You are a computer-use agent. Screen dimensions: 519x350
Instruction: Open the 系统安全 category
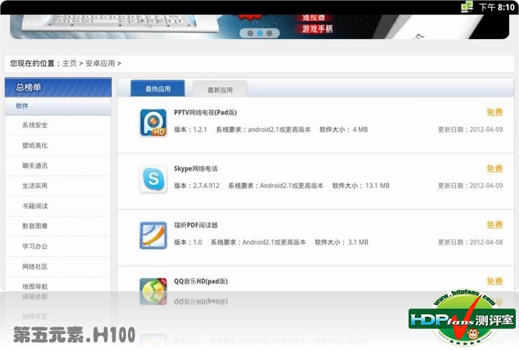[58, 125]
